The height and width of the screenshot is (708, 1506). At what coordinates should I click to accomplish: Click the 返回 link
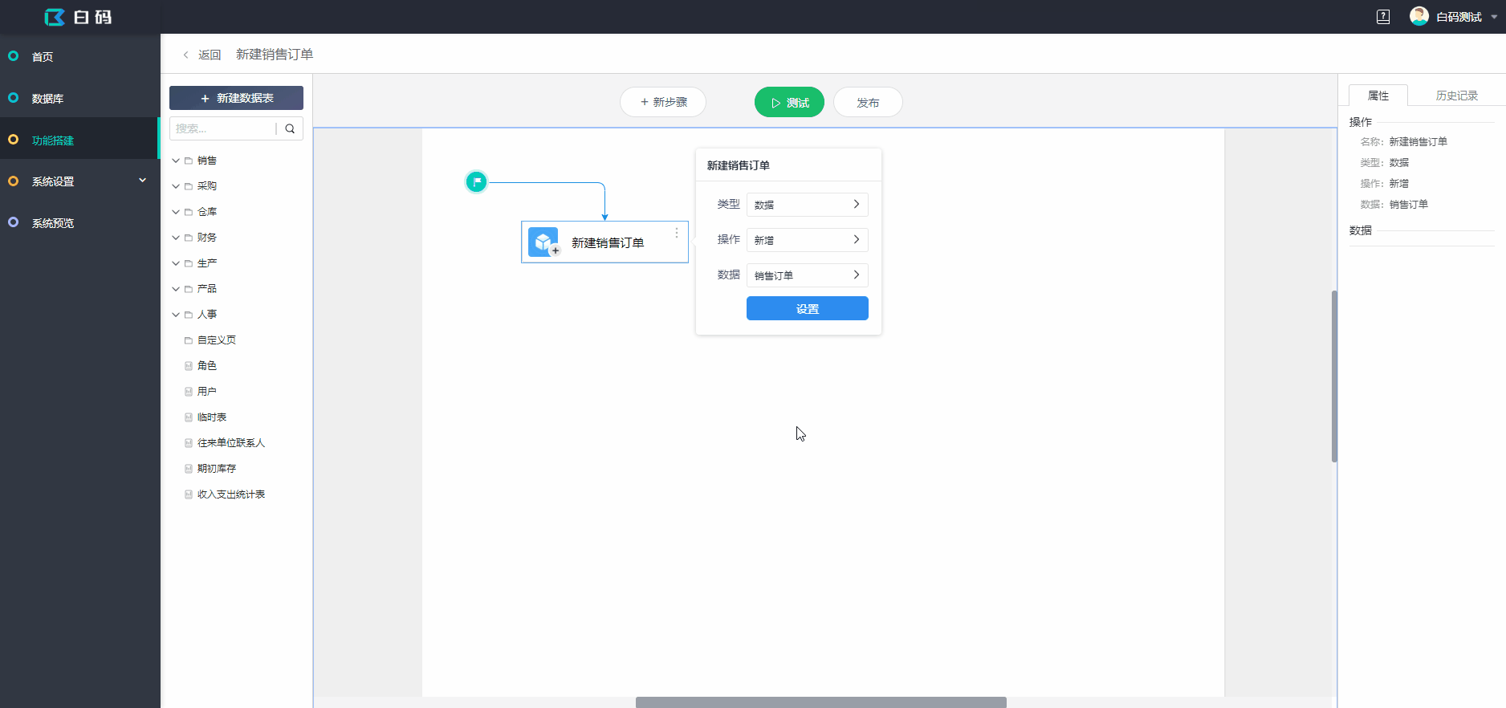(x=210, y=55)
